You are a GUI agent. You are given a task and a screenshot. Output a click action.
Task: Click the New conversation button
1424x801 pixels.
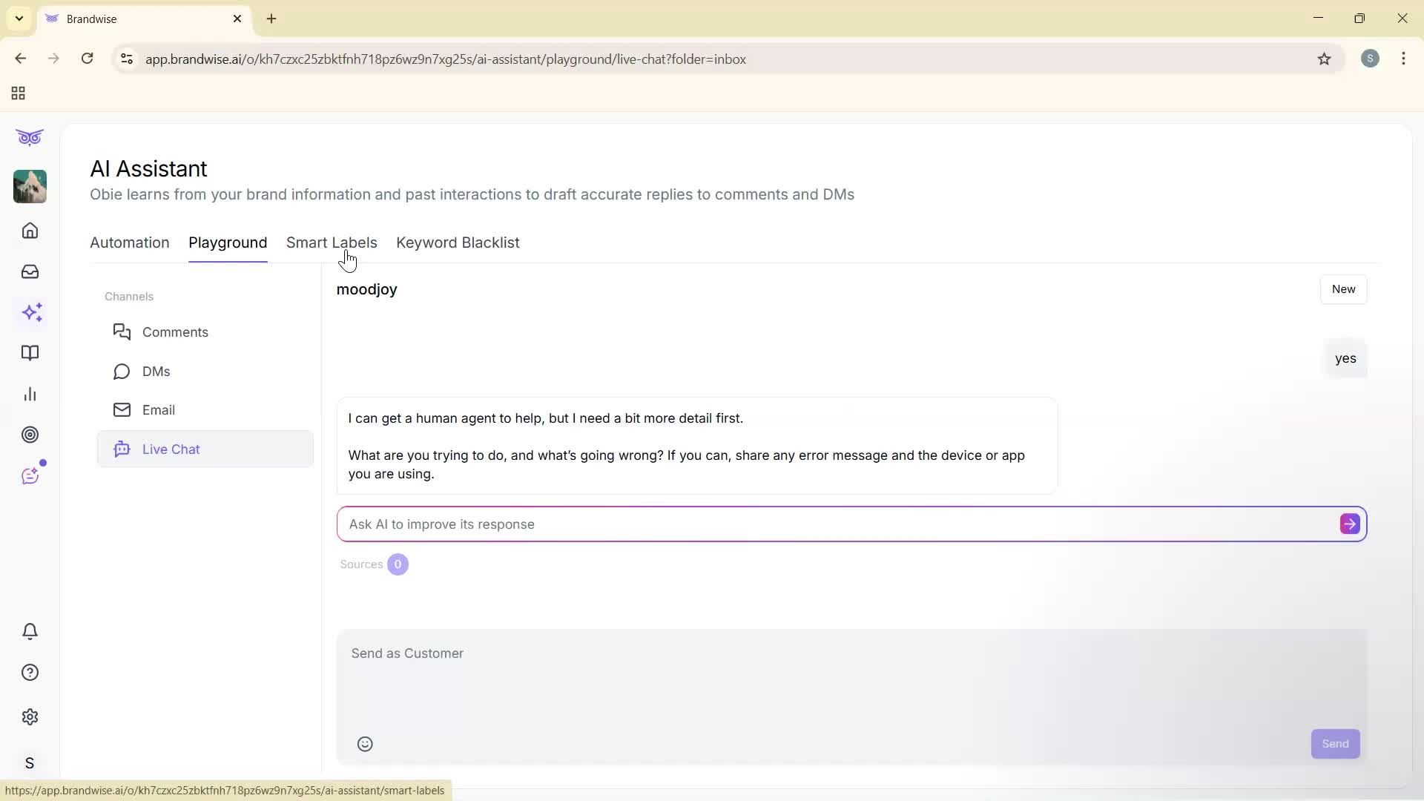click(1343, 289)
